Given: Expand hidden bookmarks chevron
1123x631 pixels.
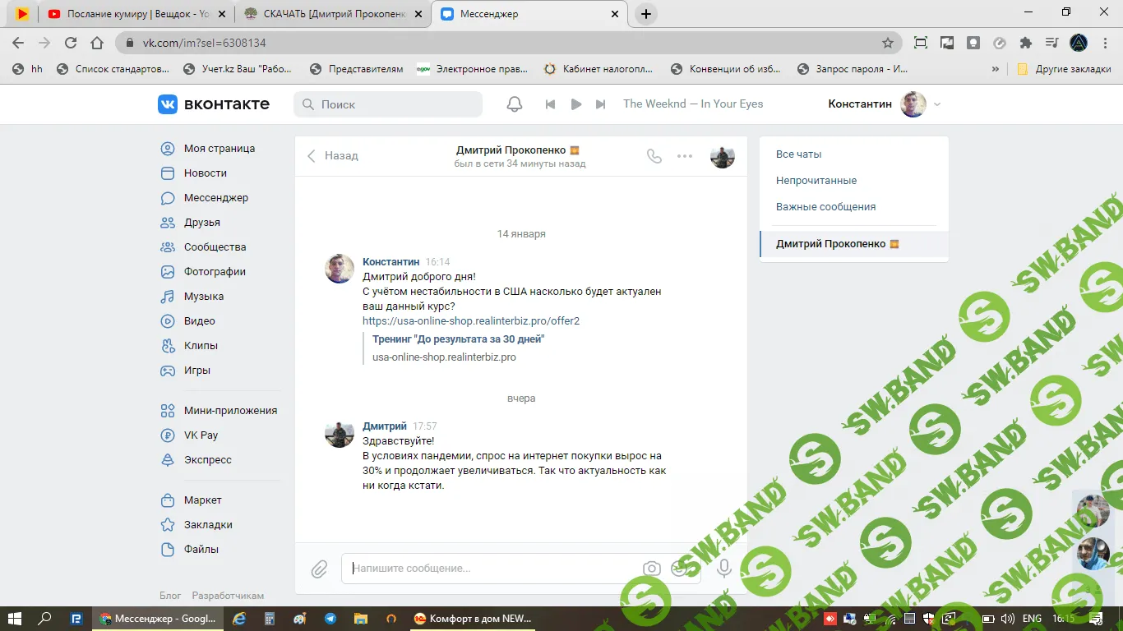Looking at the screenshot, I should tap(996, 69).
